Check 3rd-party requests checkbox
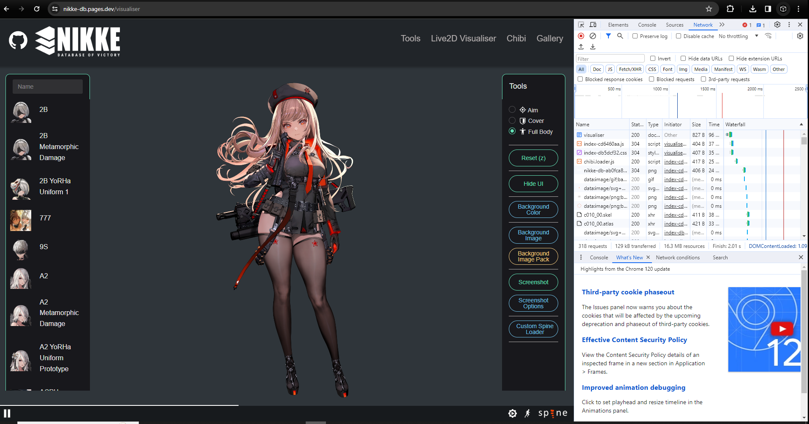Screen dimensions: 809x424 [703, 79]
